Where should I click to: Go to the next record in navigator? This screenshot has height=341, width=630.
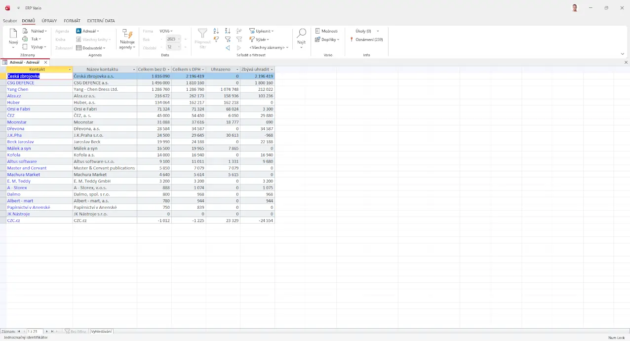coord(47,332)
